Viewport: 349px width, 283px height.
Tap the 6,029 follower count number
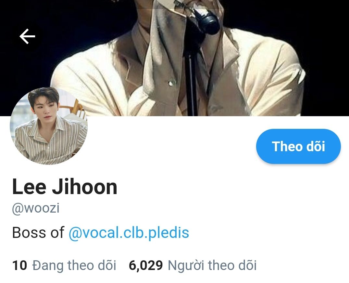[146, 265]
